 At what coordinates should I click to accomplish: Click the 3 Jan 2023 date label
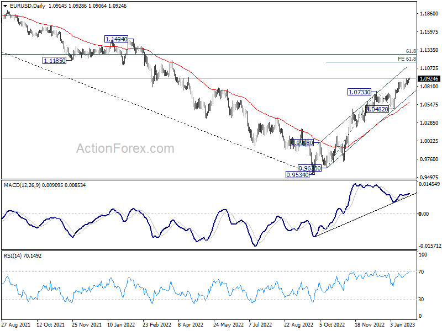(403, 324)
